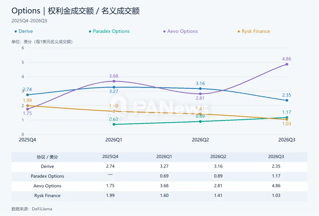Click the table cell '1.41' in the Rysk Finance row
Viewport: 319px width, 216px height.
(x=218, y=196)
